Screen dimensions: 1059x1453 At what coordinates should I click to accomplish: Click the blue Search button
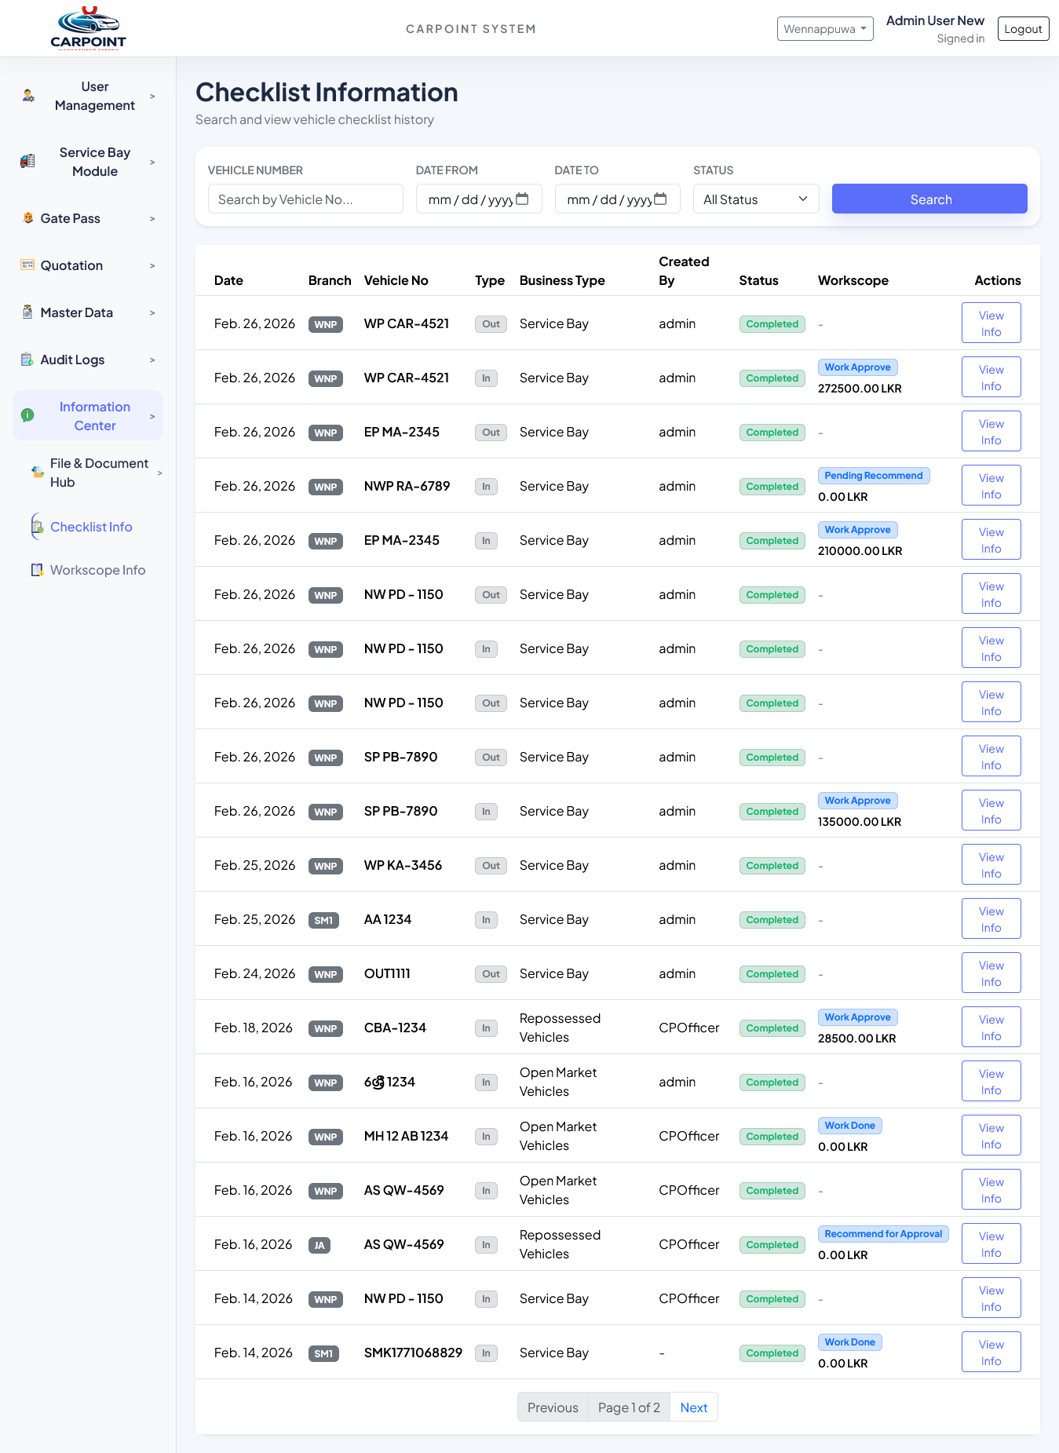tap(929, 199)
